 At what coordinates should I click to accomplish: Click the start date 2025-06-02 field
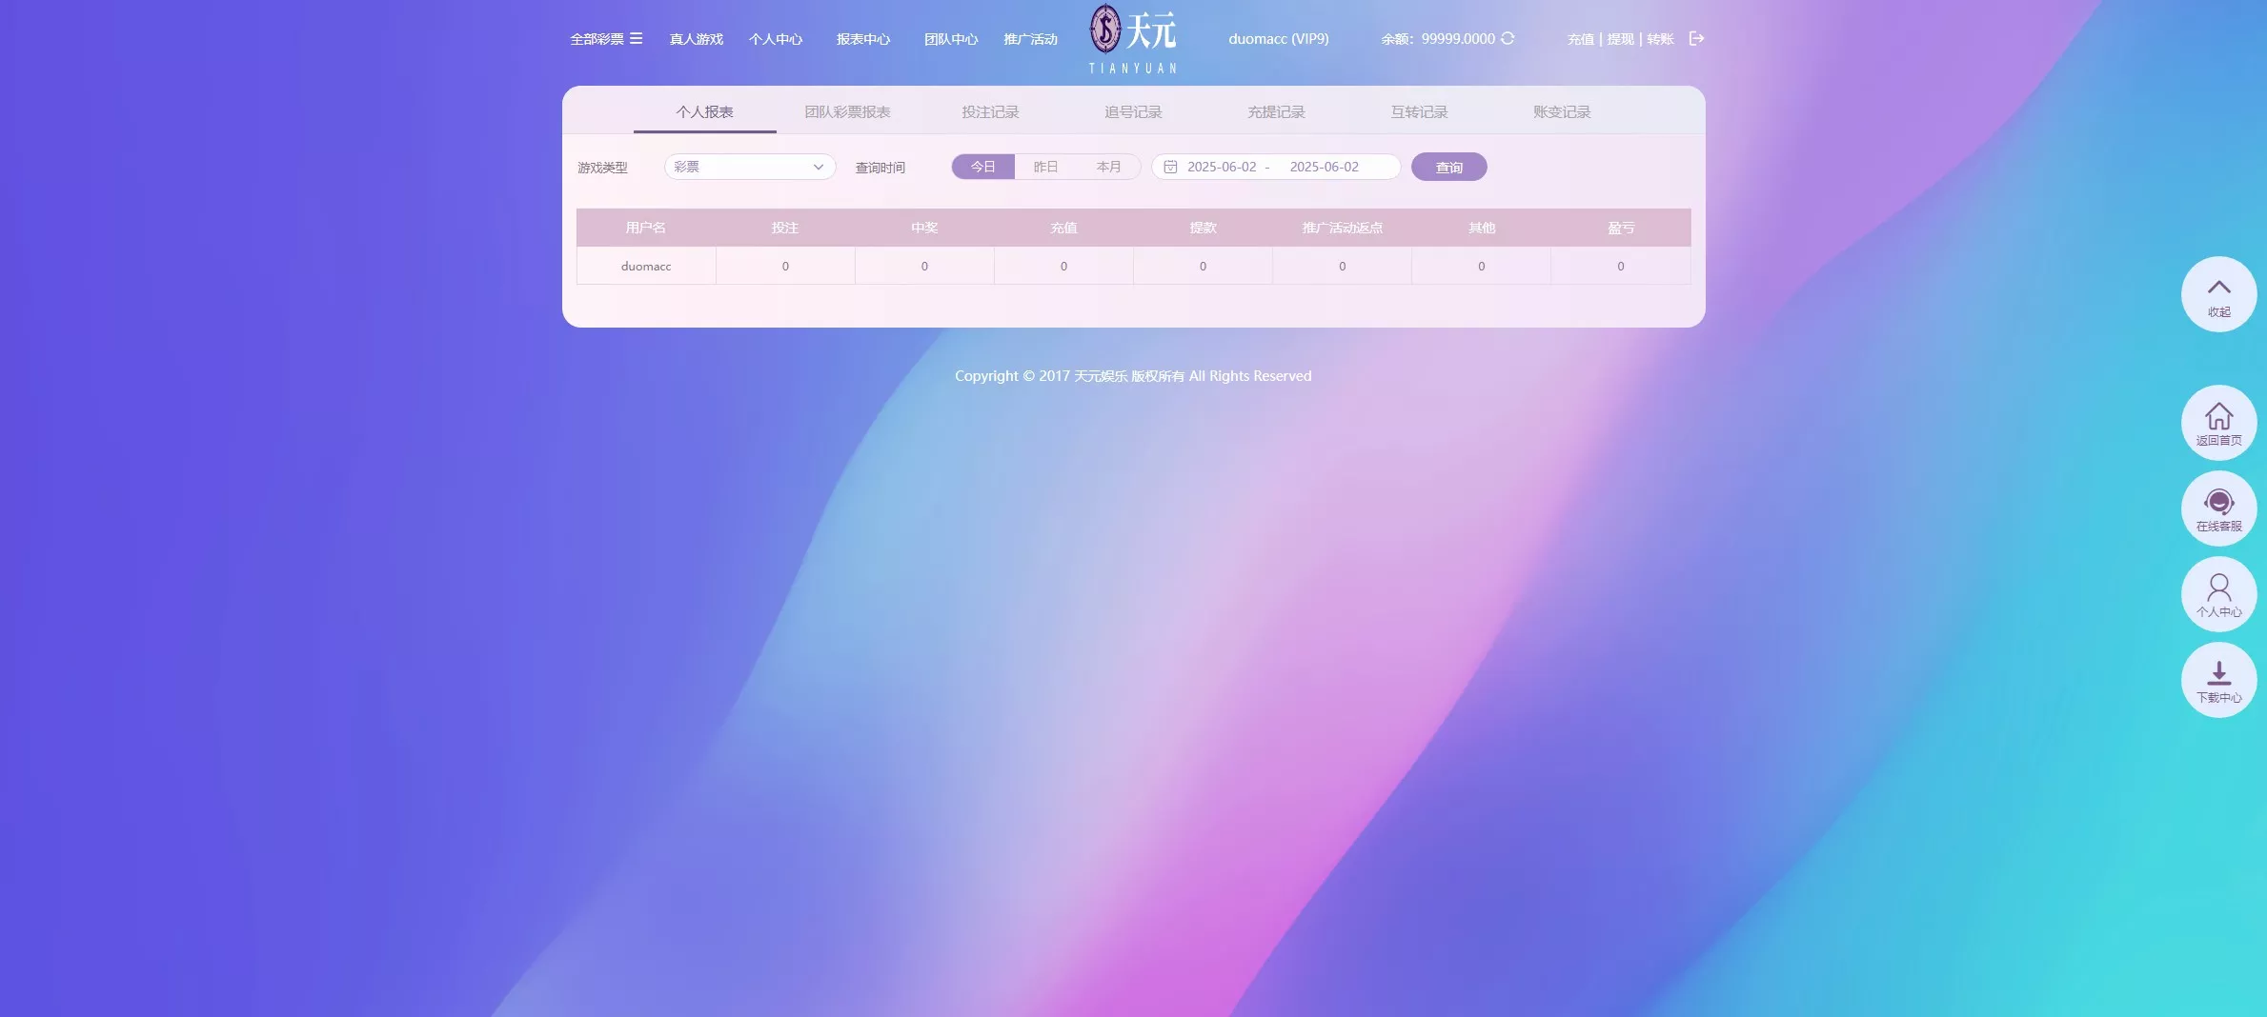(x=1225, y=167)
